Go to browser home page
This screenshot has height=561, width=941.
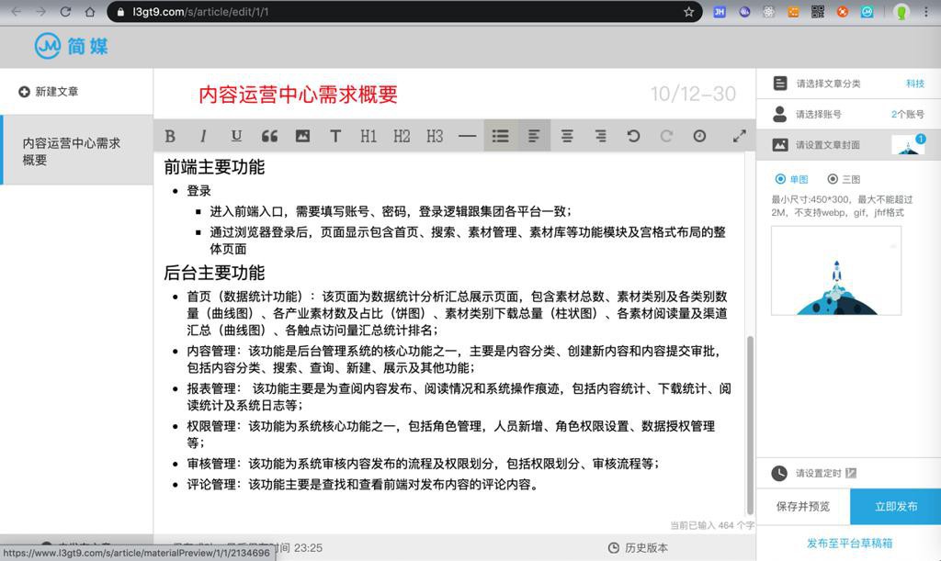[x=89, y=12]
